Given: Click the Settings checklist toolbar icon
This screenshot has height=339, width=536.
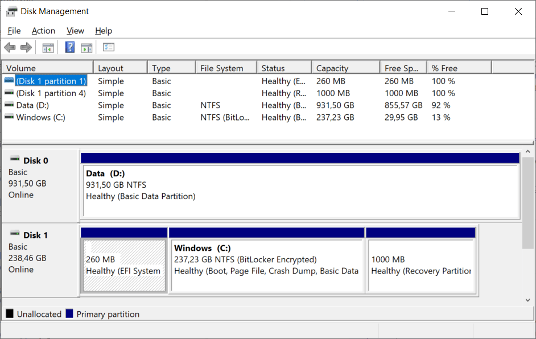Looking at the screenshot, I should tap(109, 47).
